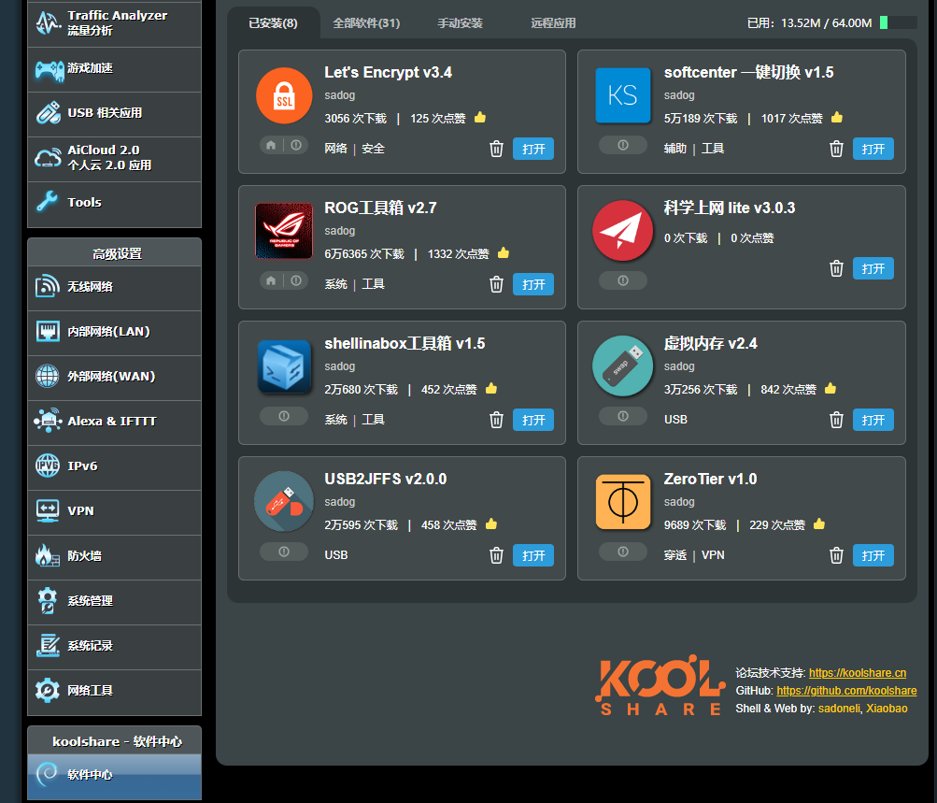This screenshot has height=803, width=937.
Task: Click the 科学上网 lite paper plane logo
Action: pyautogui.click(x=623, y=231)
